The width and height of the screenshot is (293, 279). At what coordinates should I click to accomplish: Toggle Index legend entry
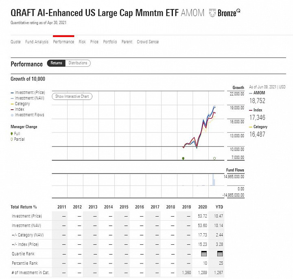pyautogui.click(x=17, y=109)
